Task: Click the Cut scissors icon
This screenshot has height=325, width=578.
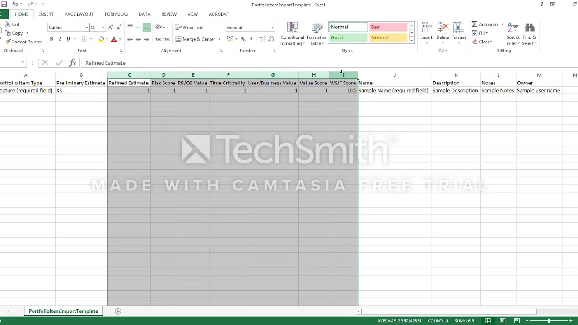Action: [8, 24]
